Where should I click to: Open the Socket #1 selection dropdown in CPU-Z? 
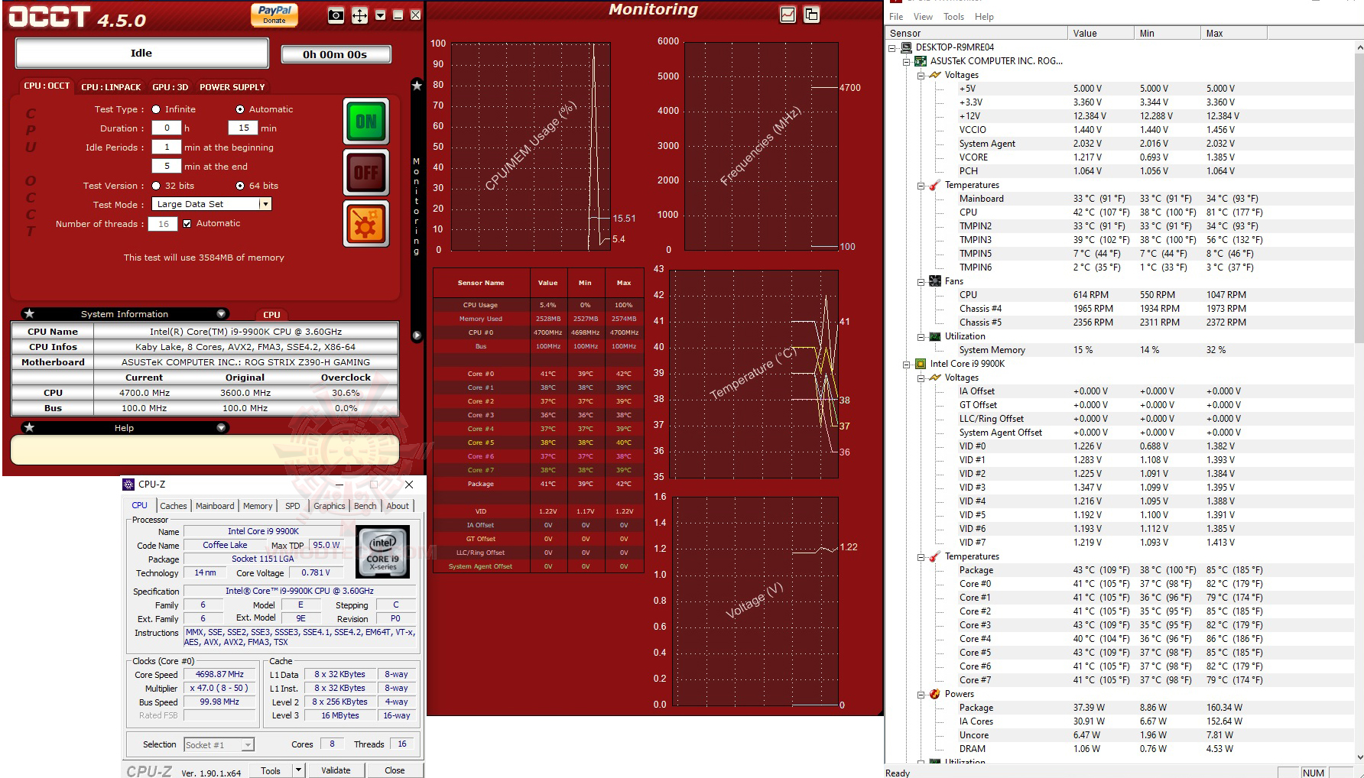248,744
